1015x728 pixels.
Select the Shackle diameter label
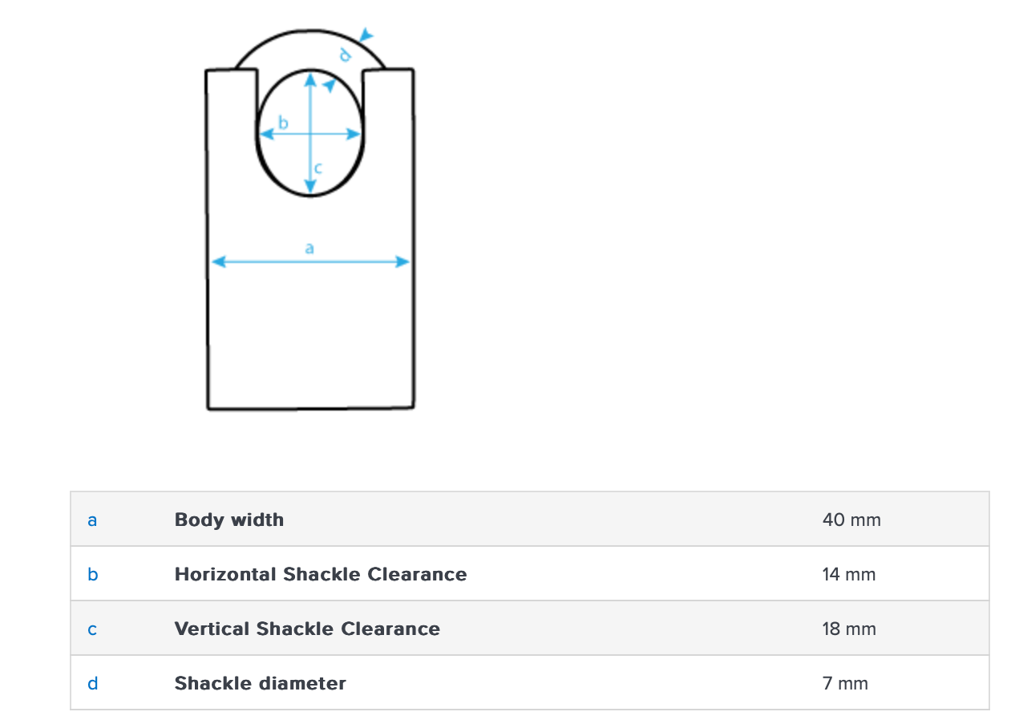261,683
